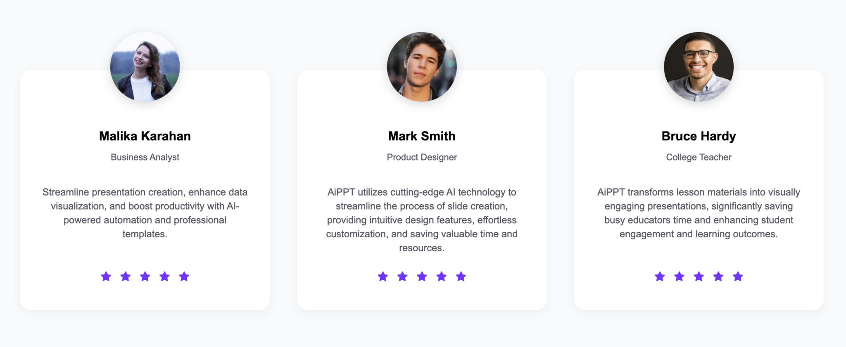
Task: Click the Mark Smith name heading
Action: (x=422, y=136)
